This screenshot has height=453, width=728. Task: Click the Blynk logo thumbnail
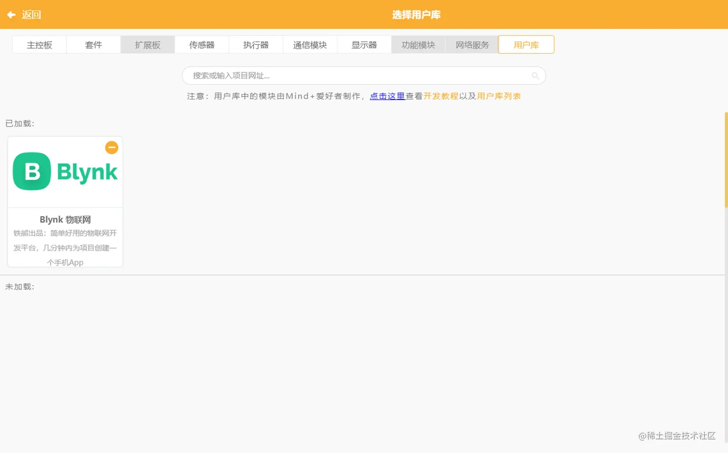(65, 172)
